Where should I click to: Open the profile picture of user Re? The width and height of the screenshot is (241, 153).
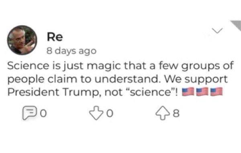coord(22,40)
